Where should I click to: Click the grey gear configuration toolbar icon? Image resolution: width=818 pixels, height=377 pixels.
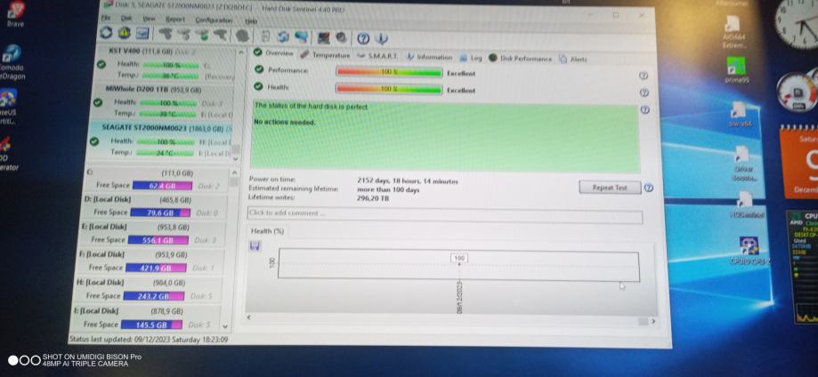[341, 37]
